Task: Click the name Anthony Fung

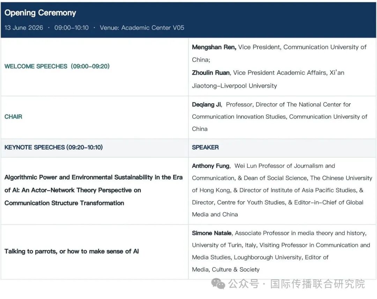Action: 211,166
